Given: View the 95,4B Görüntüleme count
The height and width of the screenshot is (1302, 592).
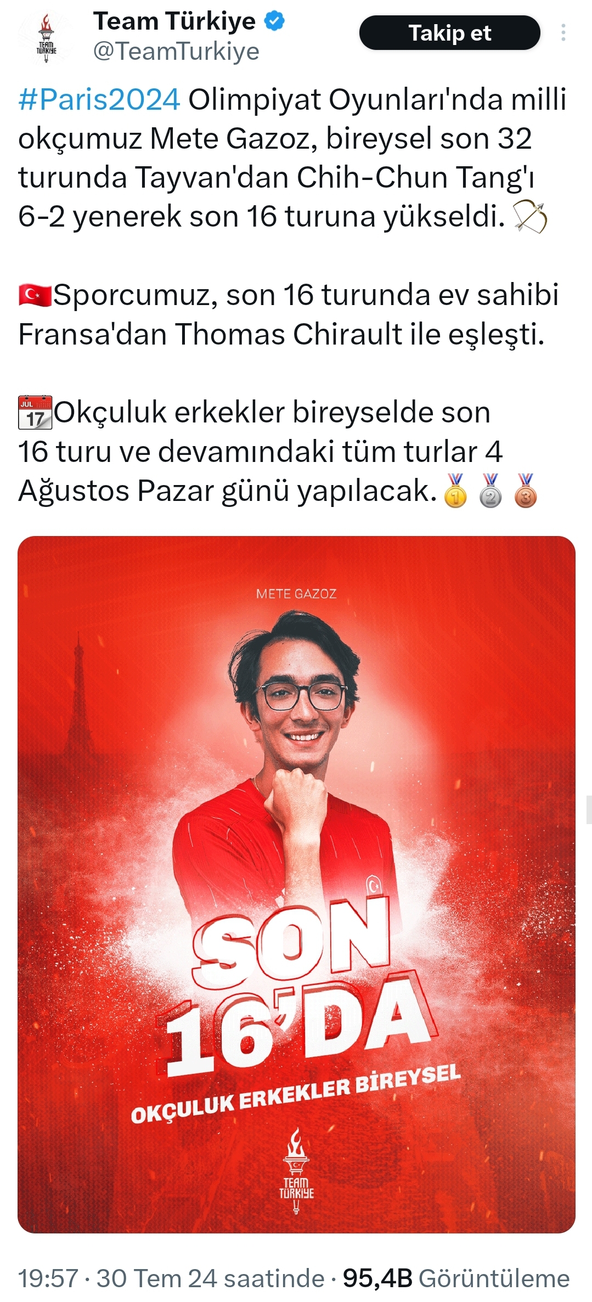Looking at the screenshot, I should pyautogui.click(x=456, y=1278).
